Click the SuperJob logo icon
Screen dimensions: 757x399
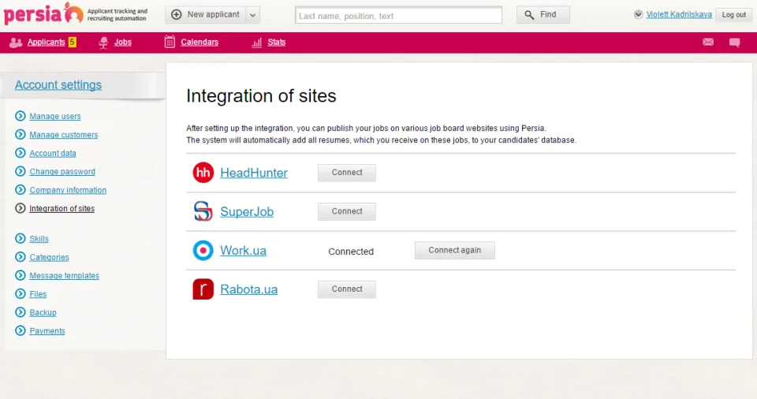203,211
